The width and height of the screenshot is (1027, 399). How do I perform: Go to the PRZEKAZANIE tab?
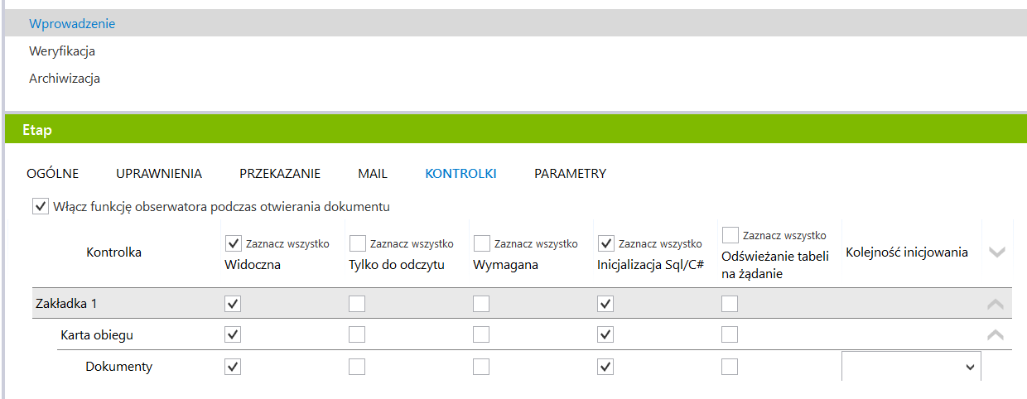point(280,174)
